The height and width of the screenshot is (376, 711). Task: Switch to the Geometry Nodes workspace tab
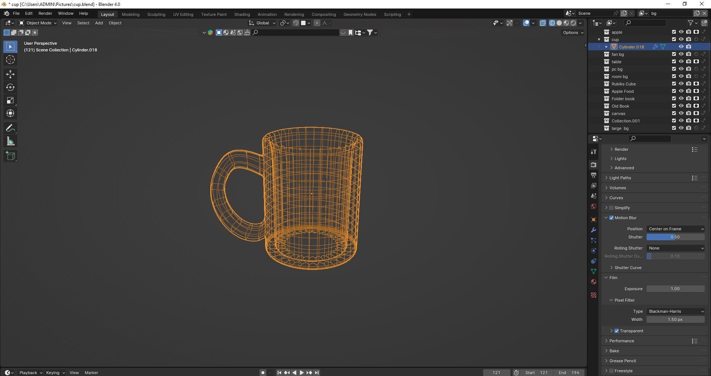pyautogui.click(x=360, y=14)
